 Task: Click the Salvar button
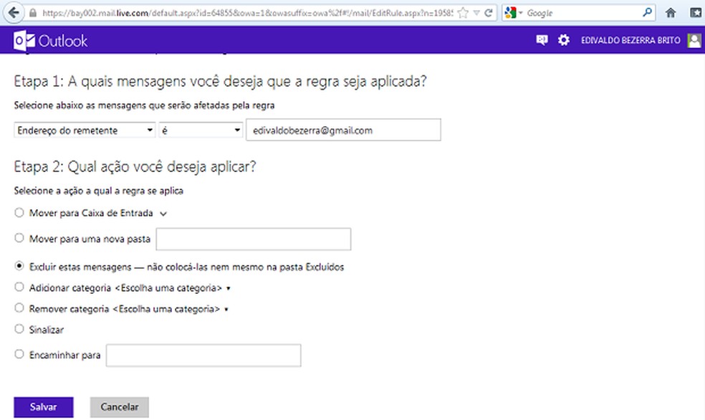point(44,407)
